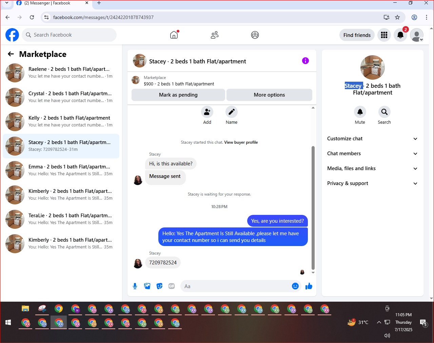Open More options for the listing
This screenshot has height=343, width=434.
[269, 95]
